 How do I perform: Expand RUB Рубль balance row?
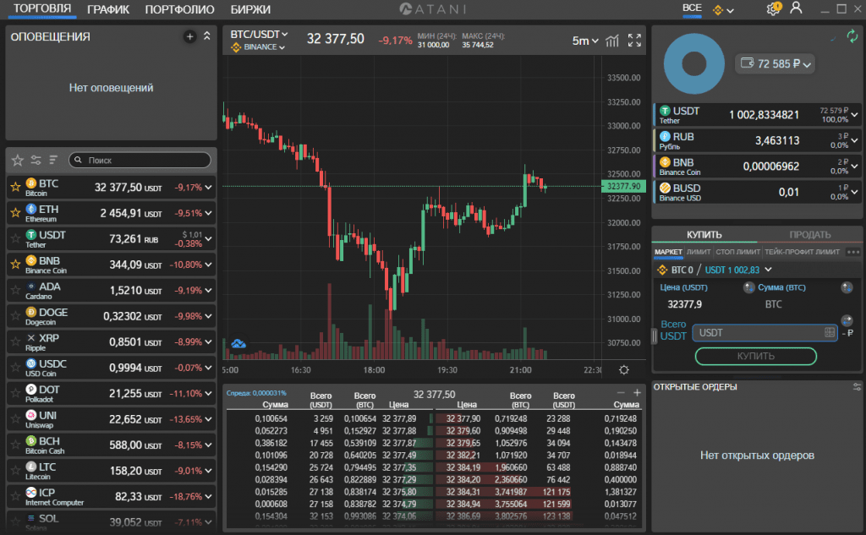point(854,140)
